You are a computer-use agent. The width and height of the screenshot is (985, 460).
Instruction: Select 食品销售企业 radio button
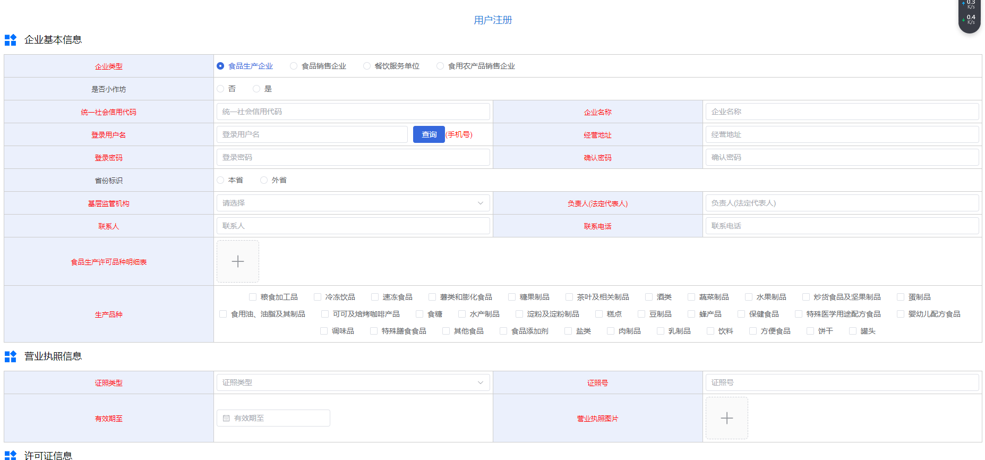click(x=294, y=66)
